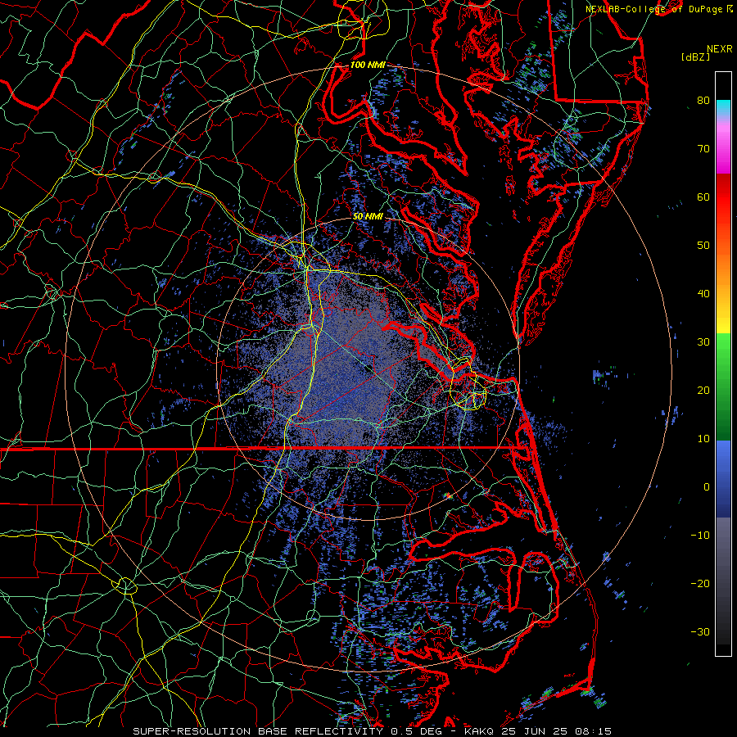Click the green segment of the color bar

723,387
